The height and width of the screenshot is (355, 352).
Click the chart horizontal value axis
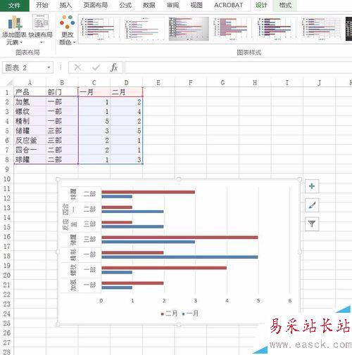click(195, 301)
